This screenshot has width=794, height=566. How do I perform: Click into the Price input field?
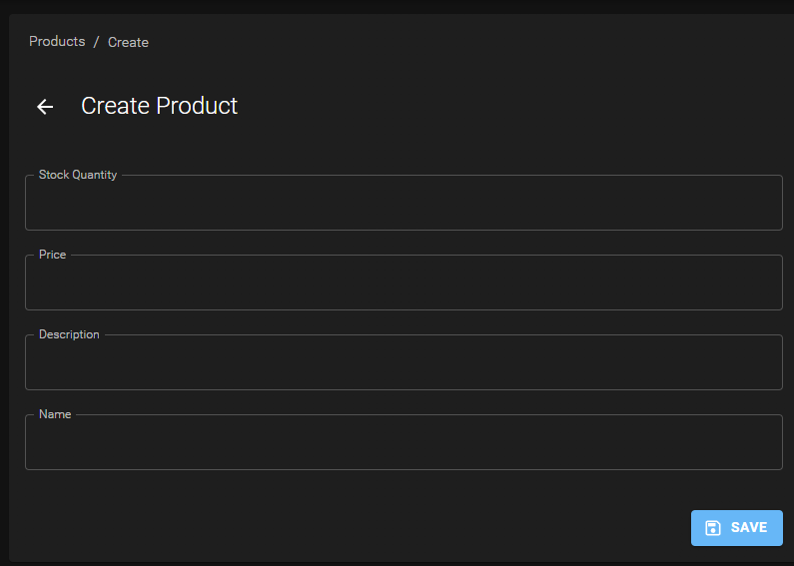click(403, 283)
